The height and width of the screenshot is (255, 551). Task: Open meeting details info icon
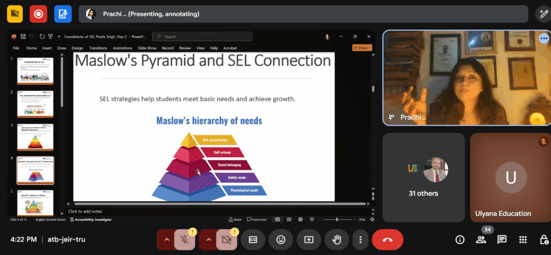460,239
